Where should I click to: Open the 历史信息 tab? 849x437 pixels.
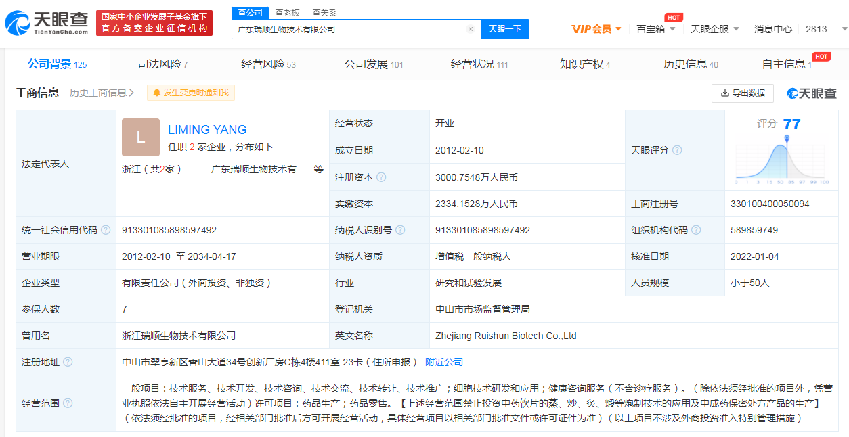pos(691,64)
